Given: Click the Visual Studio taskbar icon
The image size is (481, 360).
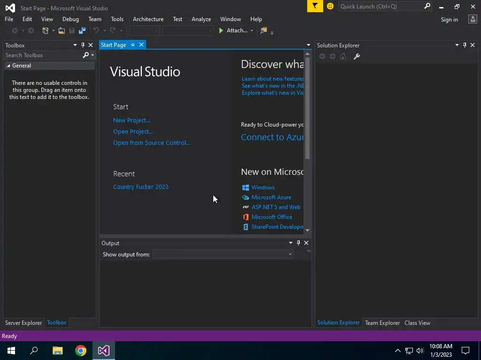Looking at the screenshot, I should point(104,351).
